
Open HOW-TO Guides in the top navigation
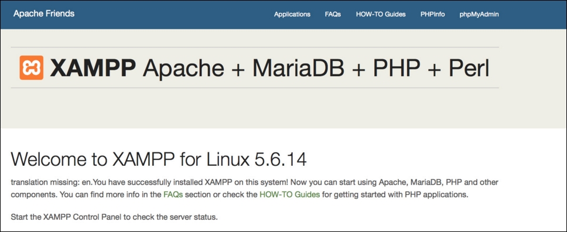[x=381, y=15]
